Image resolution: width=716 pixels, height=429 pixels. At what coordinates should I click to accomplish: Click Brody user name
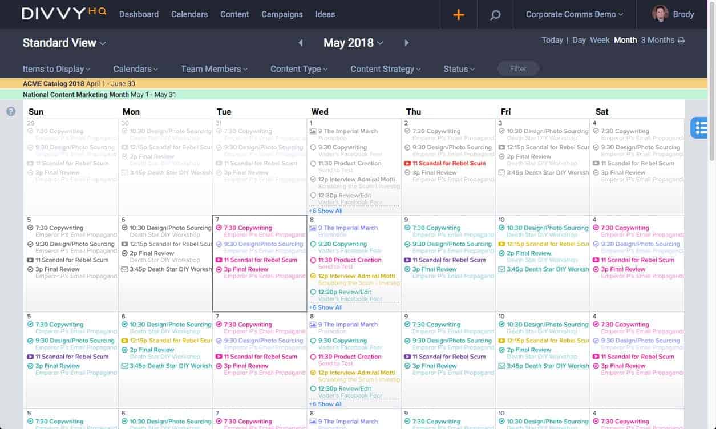click(x=683, y=14)
